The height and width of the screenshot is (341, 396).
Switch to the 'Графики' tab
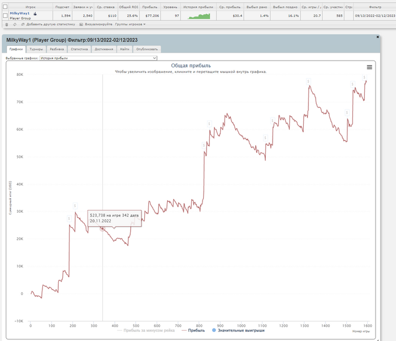16,49
